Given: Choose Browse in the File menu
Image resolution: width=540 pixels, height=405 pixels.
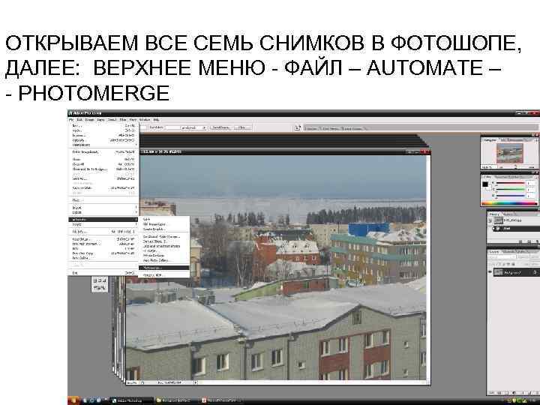Looking at the screenshot, I should 103,136.
